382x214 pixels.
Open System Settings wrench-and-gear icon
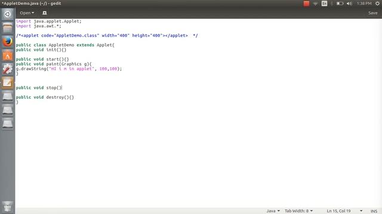(x=8, y=69)
